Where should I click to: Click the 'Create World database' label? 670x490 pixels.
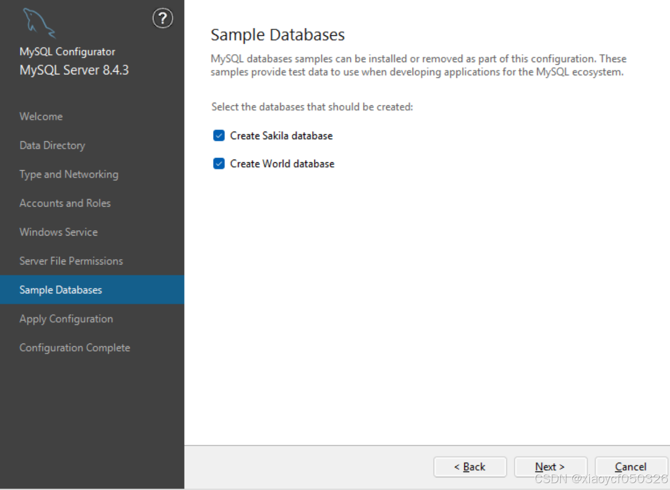[x=282, y=164]
